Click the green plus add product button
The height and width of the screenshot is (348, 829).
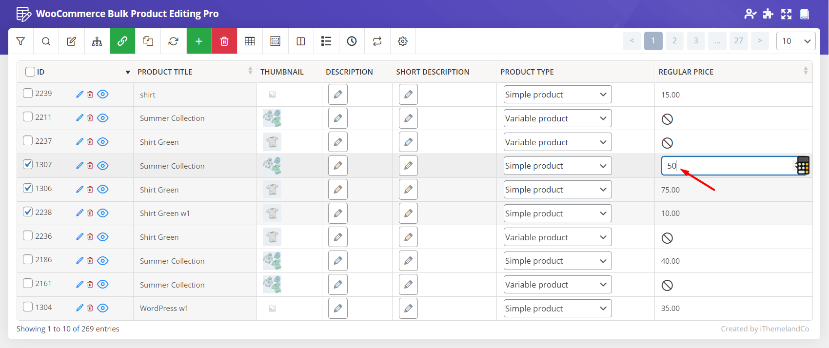(x=199, y=41)
